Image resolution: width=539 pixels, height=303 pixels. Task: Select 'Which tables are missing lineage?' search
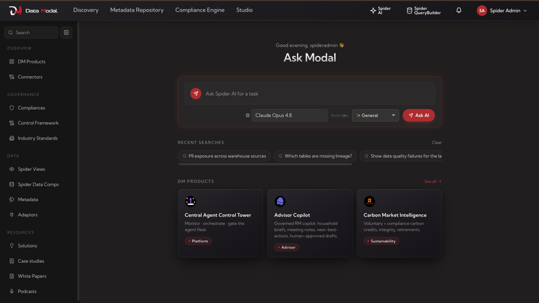[x=315, y=156]
